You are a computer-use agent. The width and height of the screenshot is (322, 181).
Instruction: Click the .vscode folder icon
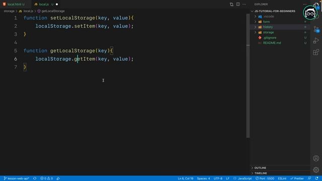pos(260,17)
